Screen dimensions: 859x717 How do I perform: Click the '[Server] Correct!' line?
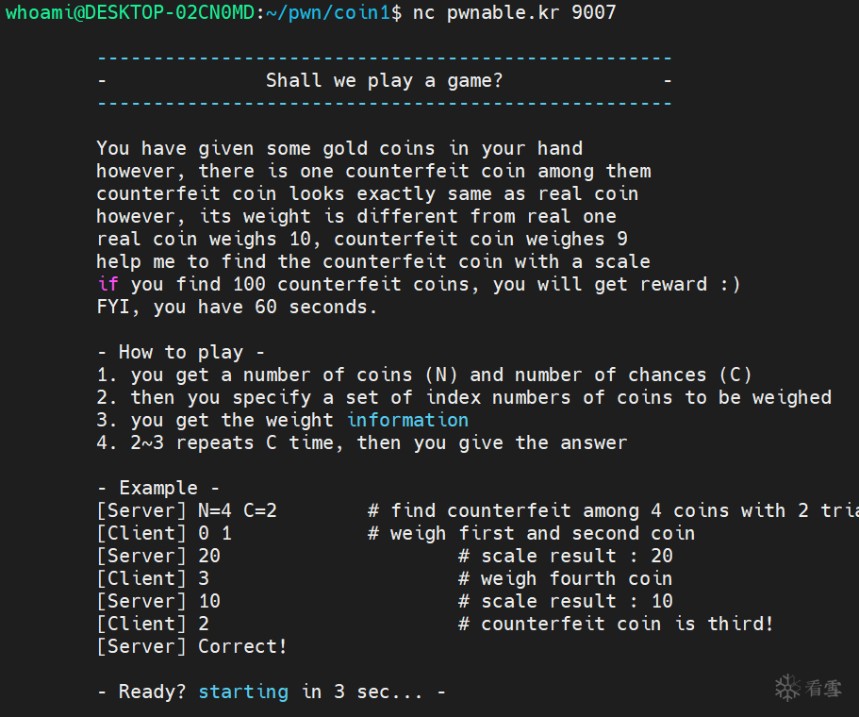191,646
